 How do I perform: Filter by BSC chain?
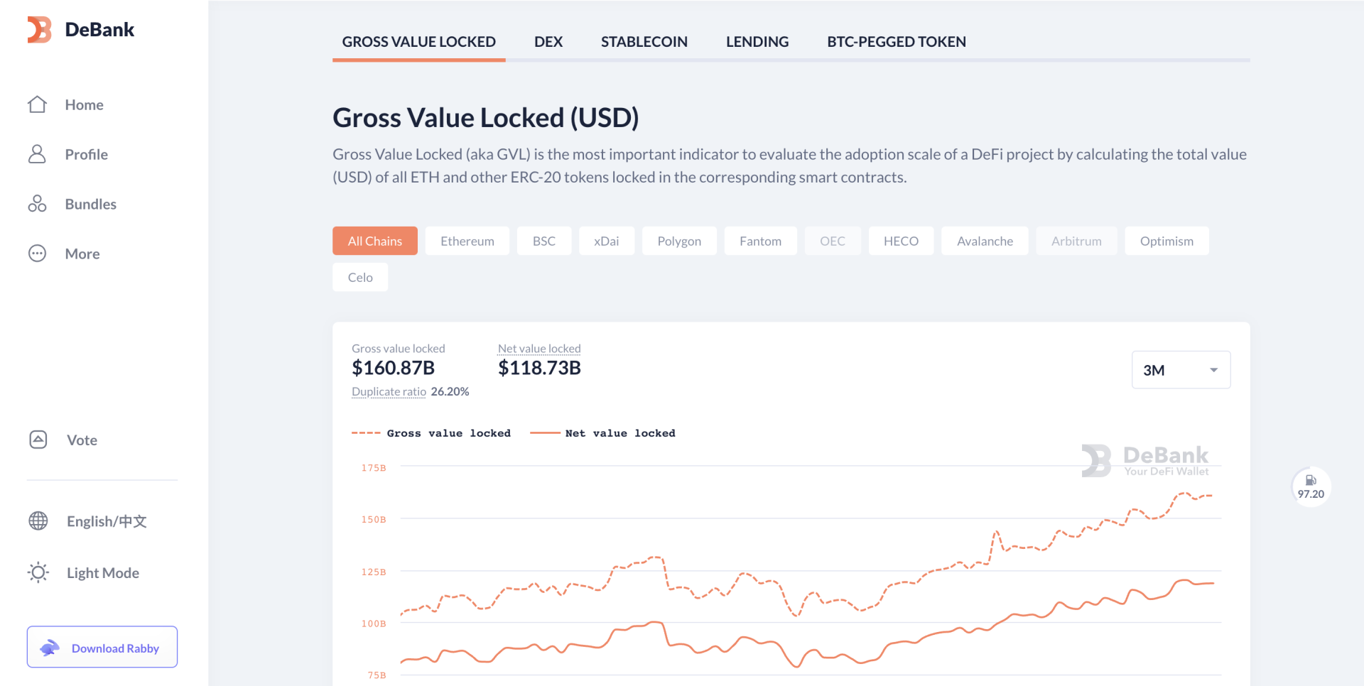click(544, 241)
